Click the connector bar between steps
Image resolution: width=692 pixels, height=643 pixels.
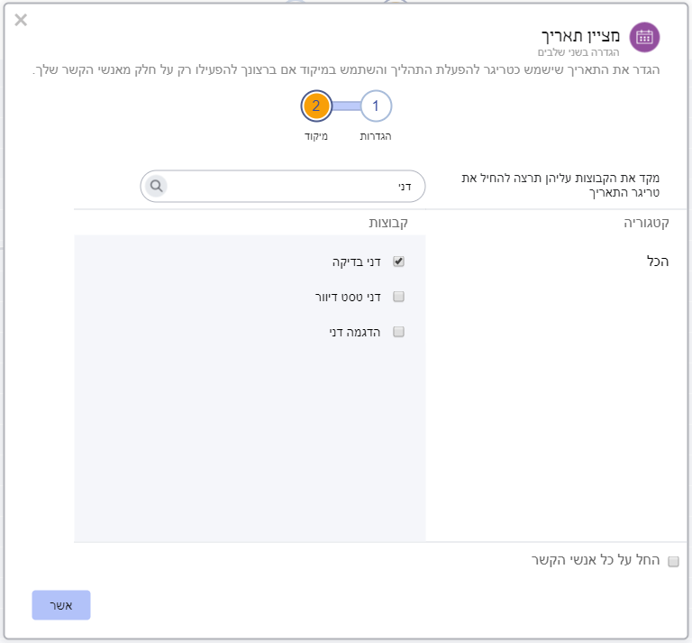tap(346, 106)
